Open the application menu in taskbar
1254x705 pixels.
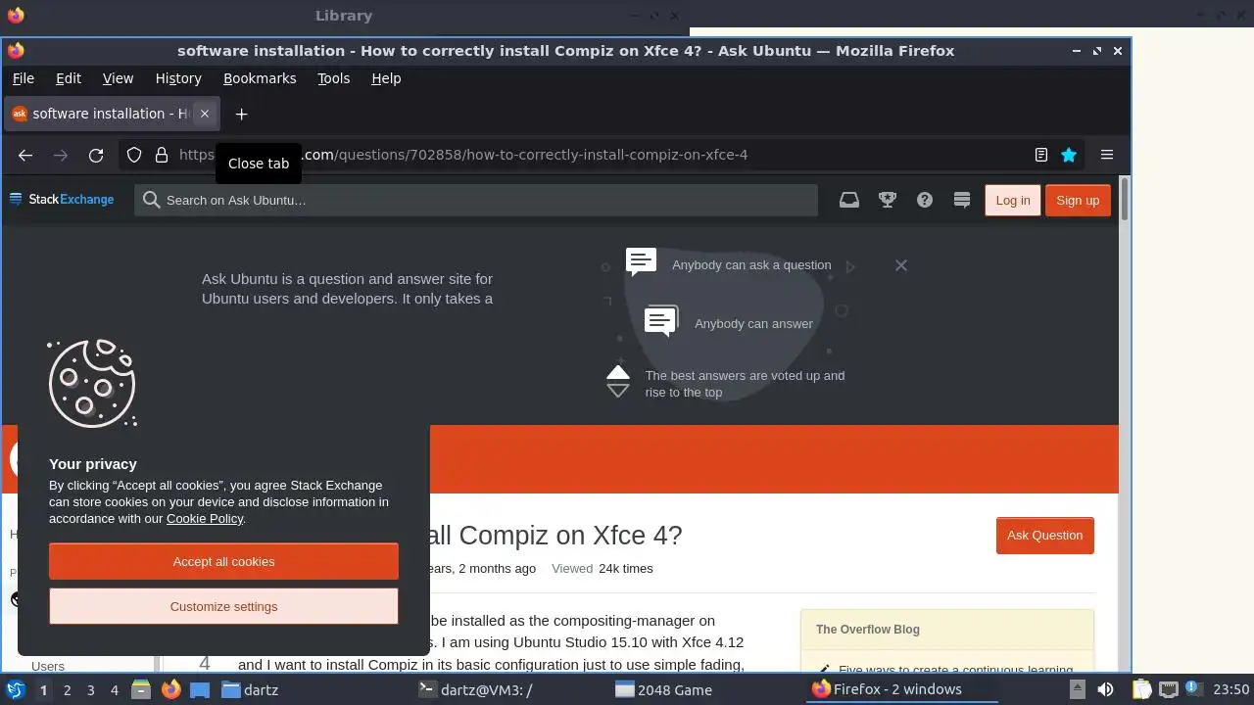pyautogui.click(x=15, y=689)
